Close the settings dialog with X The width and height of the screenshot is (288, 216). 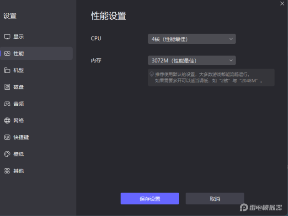pos(282,4)
